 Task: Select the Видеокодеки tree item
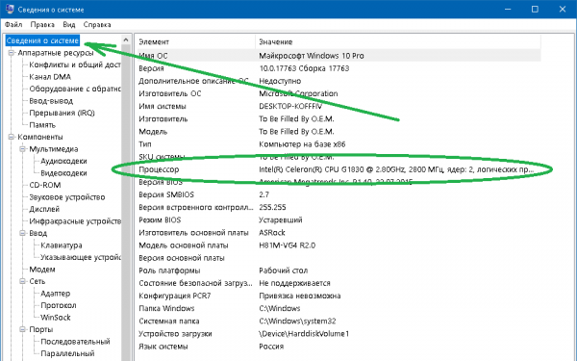pyautogui.click(x=63, y=172)
